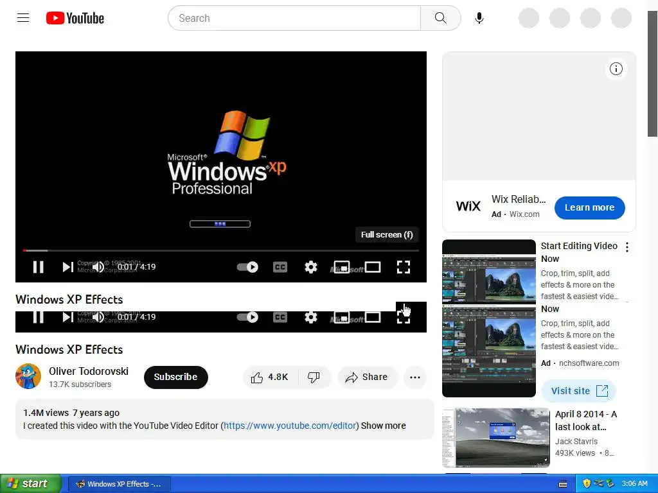The height and width of the screenshot is (493, 658).
Task: Focus the Search text field
Action: (294, 18)
